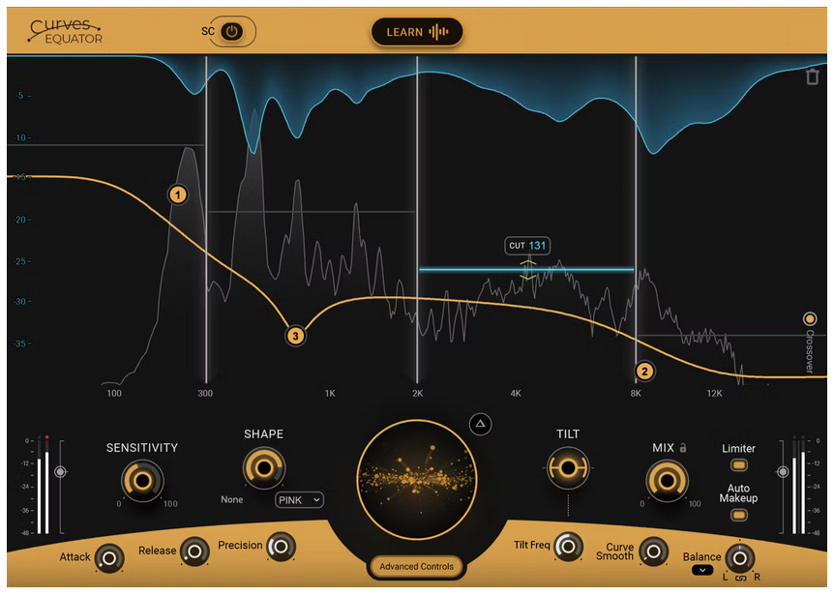Click the Balance knob

pos(739,557)
